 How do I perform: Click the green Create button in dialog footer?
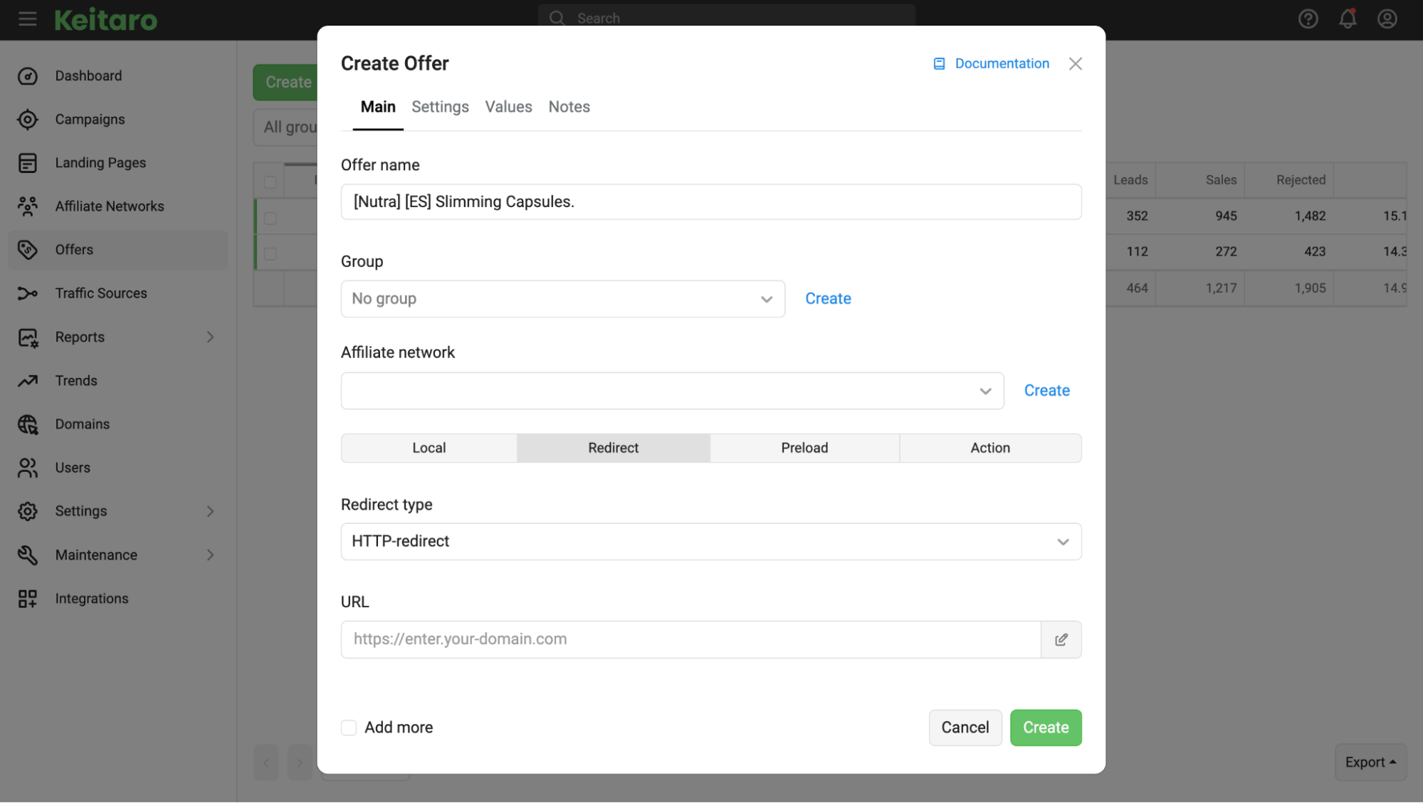[x=1045, y=728]
